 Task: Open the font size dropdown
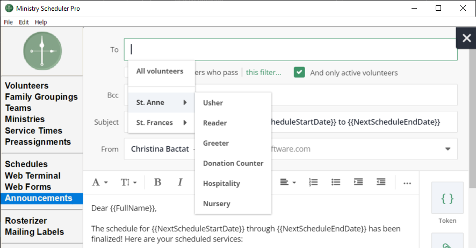tap(128, 182)
